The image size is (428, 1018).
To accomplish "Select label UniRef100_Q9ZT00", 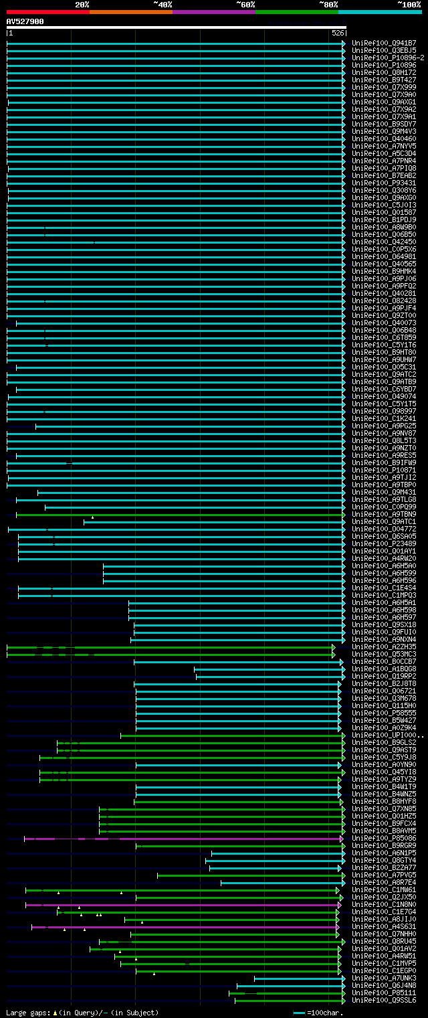I will 384,316.
